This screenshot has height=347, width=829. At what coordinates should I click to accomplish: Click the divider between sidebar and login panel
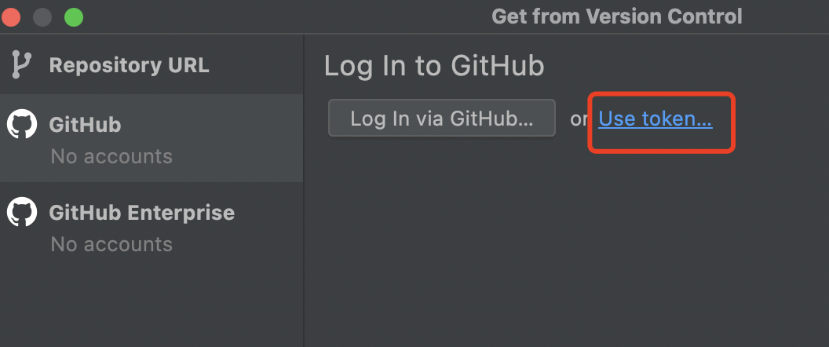click(304, 236)
